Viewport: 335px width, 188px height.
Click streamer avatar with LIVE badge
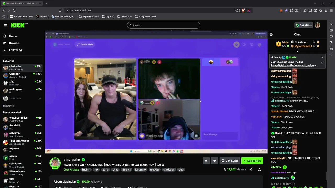coord(55,163)
